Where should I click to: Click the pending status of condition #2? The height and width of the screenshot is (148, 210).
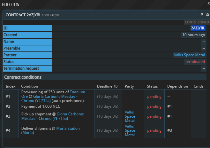pos(154,106)
